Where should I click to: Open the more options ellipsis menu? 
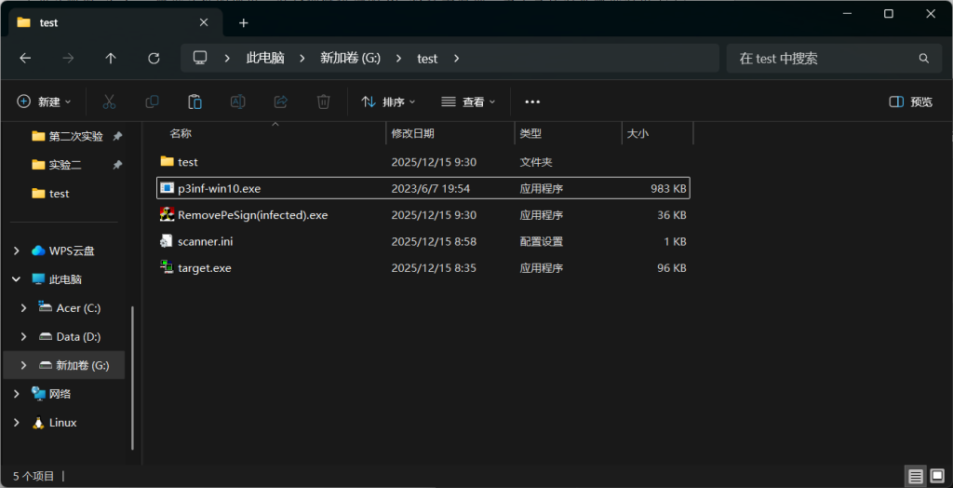[x=532, y=102]
